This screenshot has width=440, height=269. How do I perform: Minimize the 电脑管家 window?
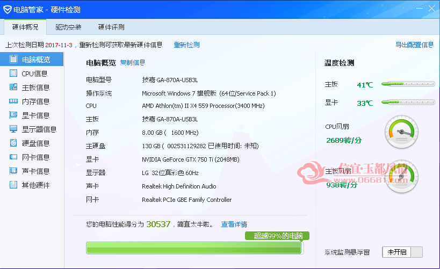point(420,9)
